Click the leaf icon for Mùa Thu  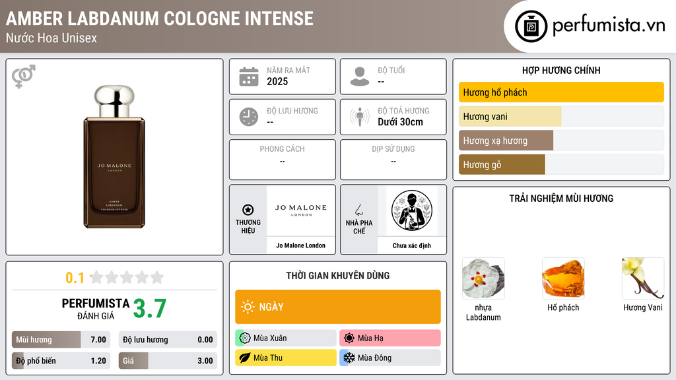click(245, 358)
